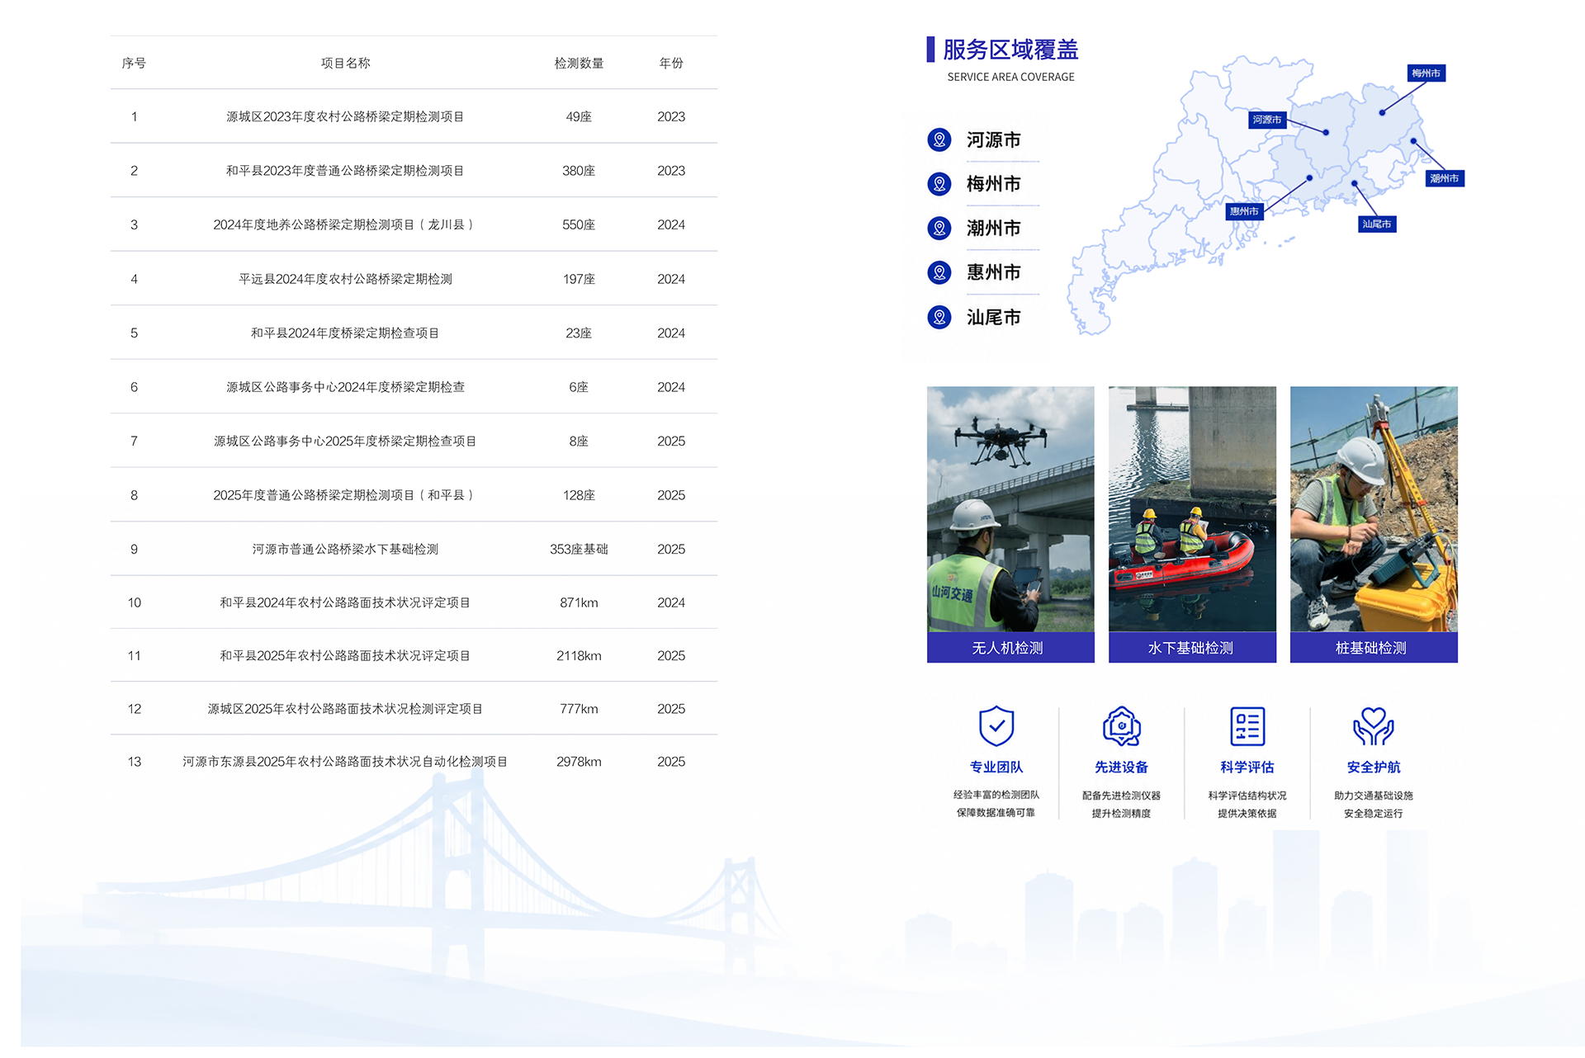The height and width of the screenshot is (1058, 1585).
Task: Click the 49座 quantity cell
Action: [579, 116]
